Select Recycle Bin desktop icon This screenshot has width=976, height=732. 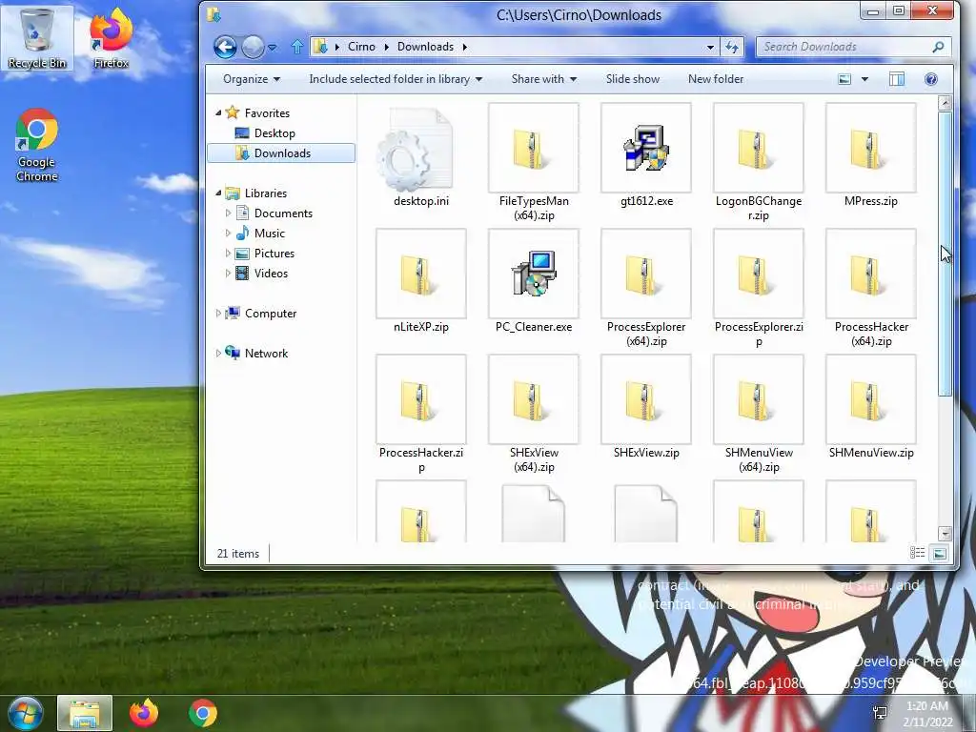click(37, 38)
